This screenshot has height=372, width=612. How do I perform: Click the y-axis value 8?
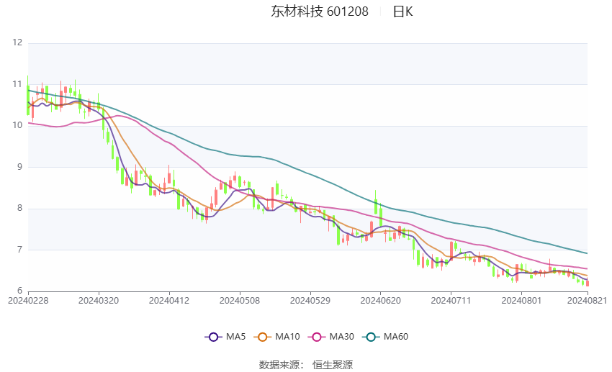tap(19, 208)
